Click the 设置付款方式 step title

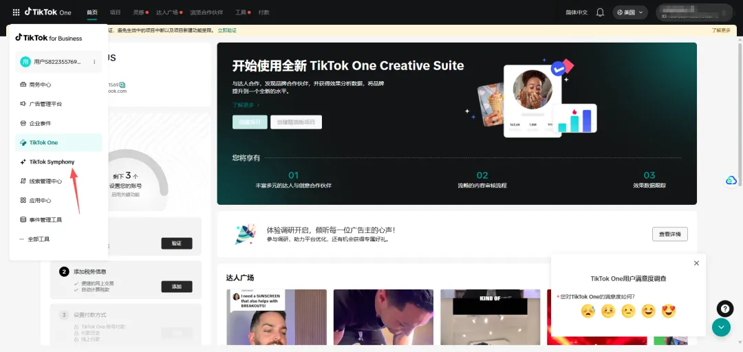coord(90,315)
